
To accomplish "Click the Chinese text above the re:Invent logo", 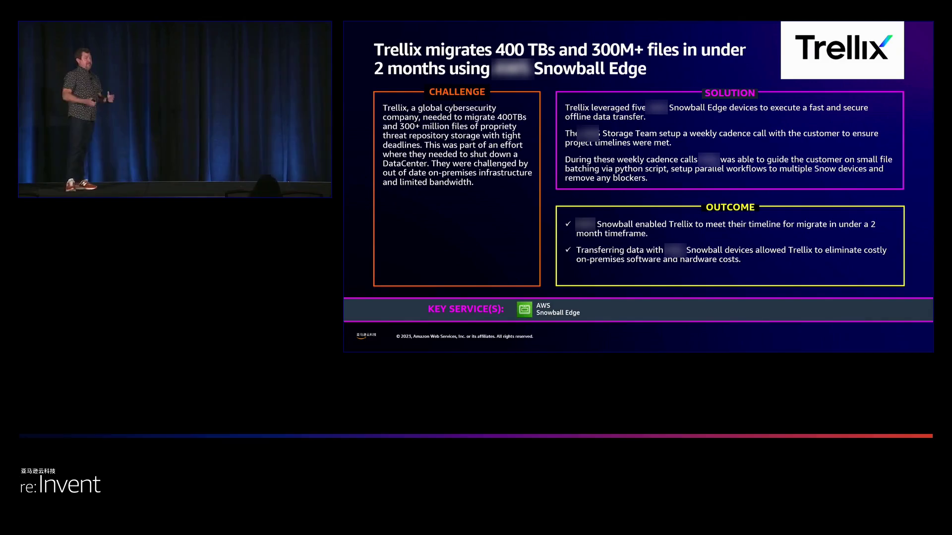I will tap(38, 471).
